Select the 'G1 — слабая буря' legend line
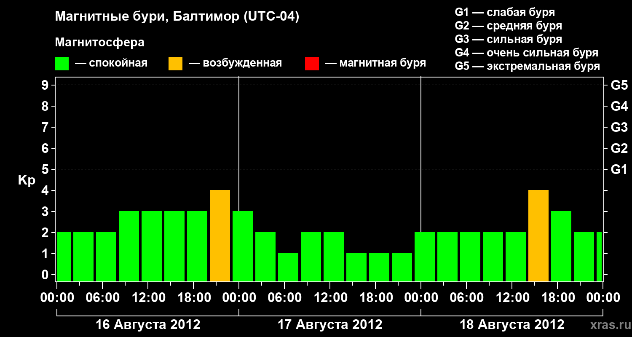 point(505,12)
